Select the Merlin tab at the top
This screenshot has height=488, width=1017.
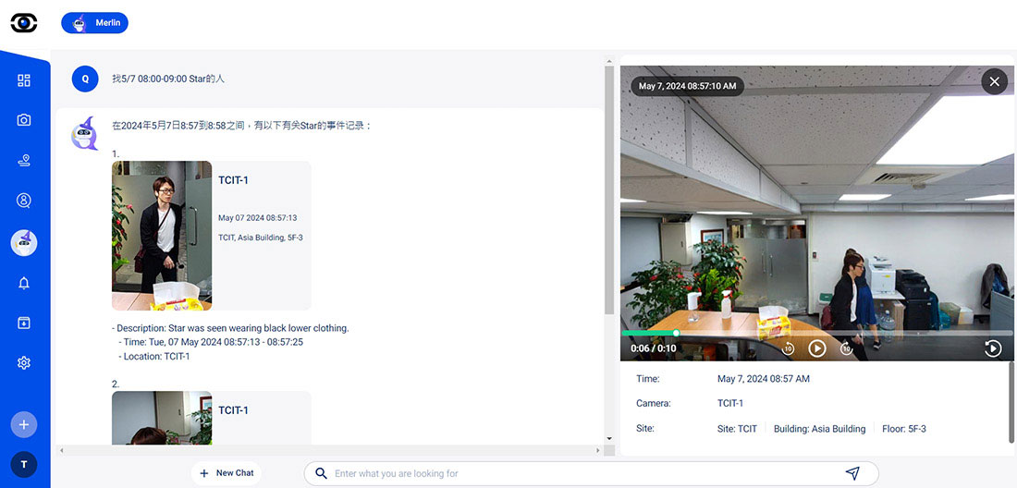[x=95, y=23]
